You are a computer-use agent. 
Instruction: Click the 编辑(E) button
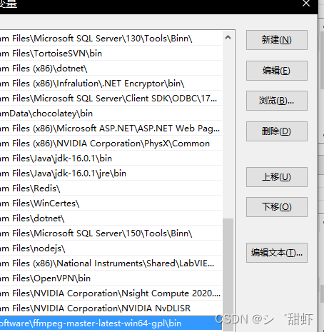point(277,71)
